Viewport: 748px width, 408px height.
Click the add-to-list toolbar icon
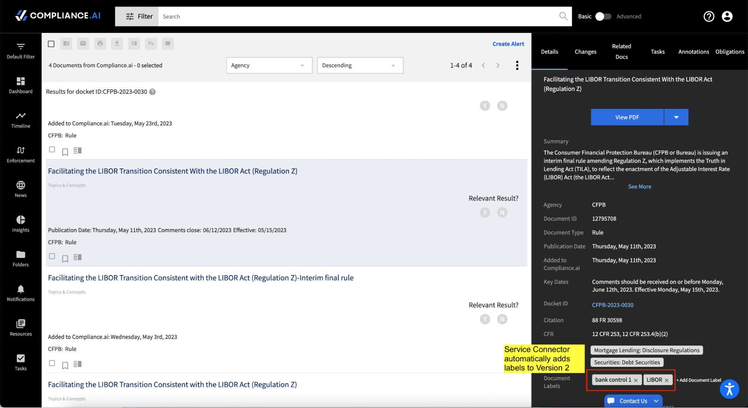[151, 43]
